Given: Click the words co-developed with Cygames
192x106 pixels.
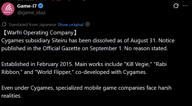Looking at the screenshot, I should 111,72.
